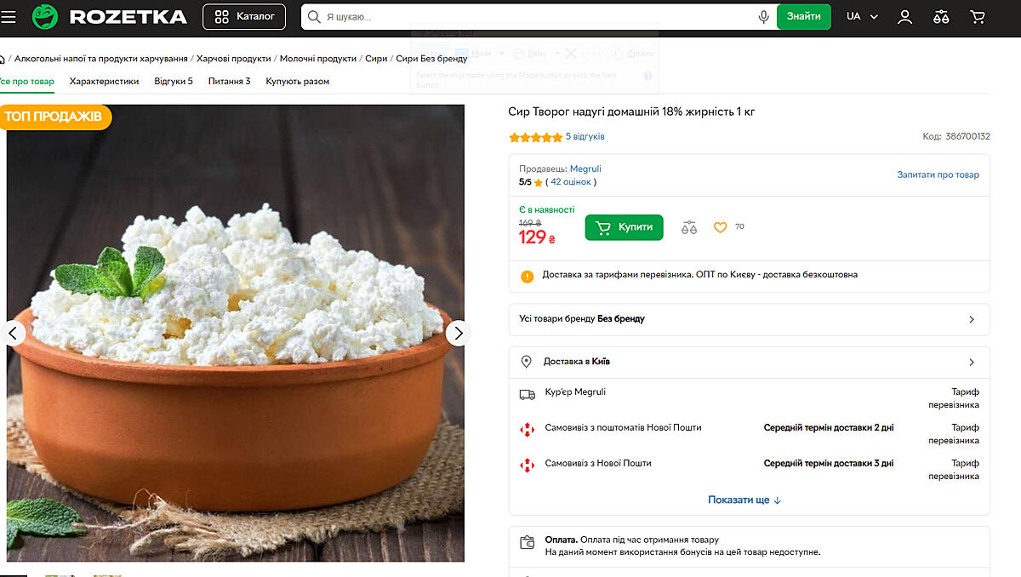This screenshot has width=1021, height=577.
Task: Open UA language dropdown
Action: click(861, 17)
